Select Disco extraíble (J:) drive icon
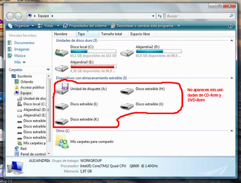The width and height of the screenshot is (241, 183). tap(127, 106)
